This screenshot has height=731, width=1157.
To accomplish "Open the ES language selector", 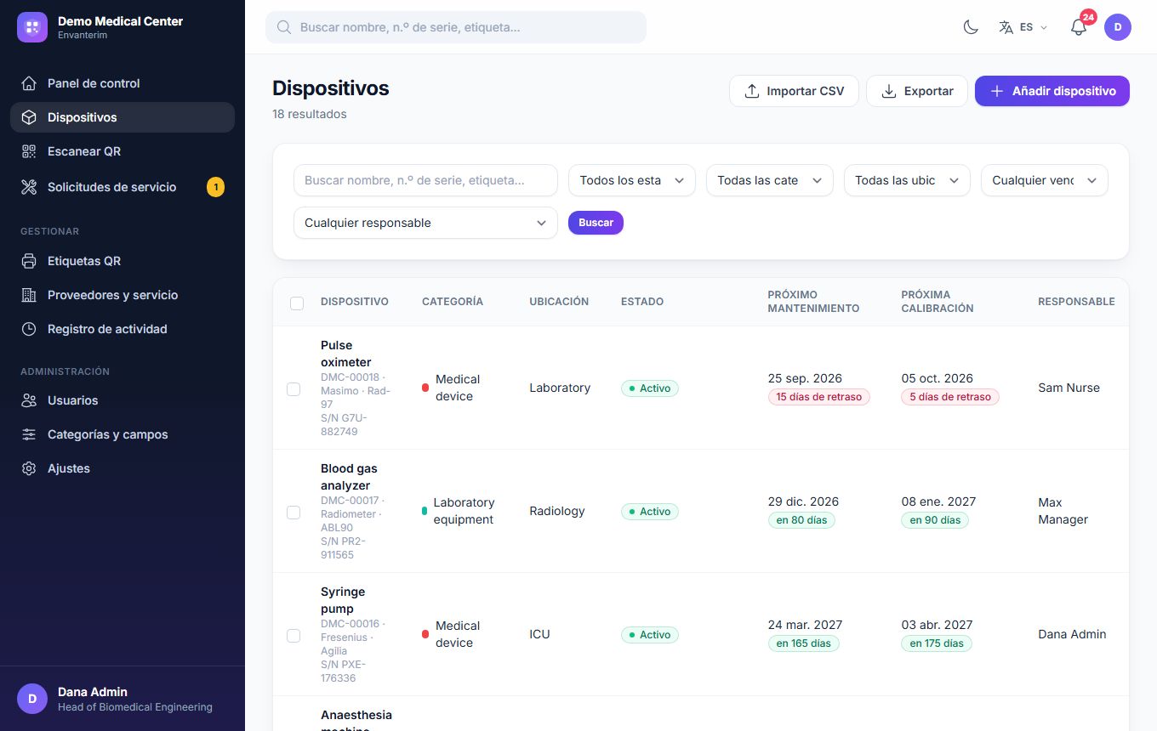I will tap(1023, 27).
